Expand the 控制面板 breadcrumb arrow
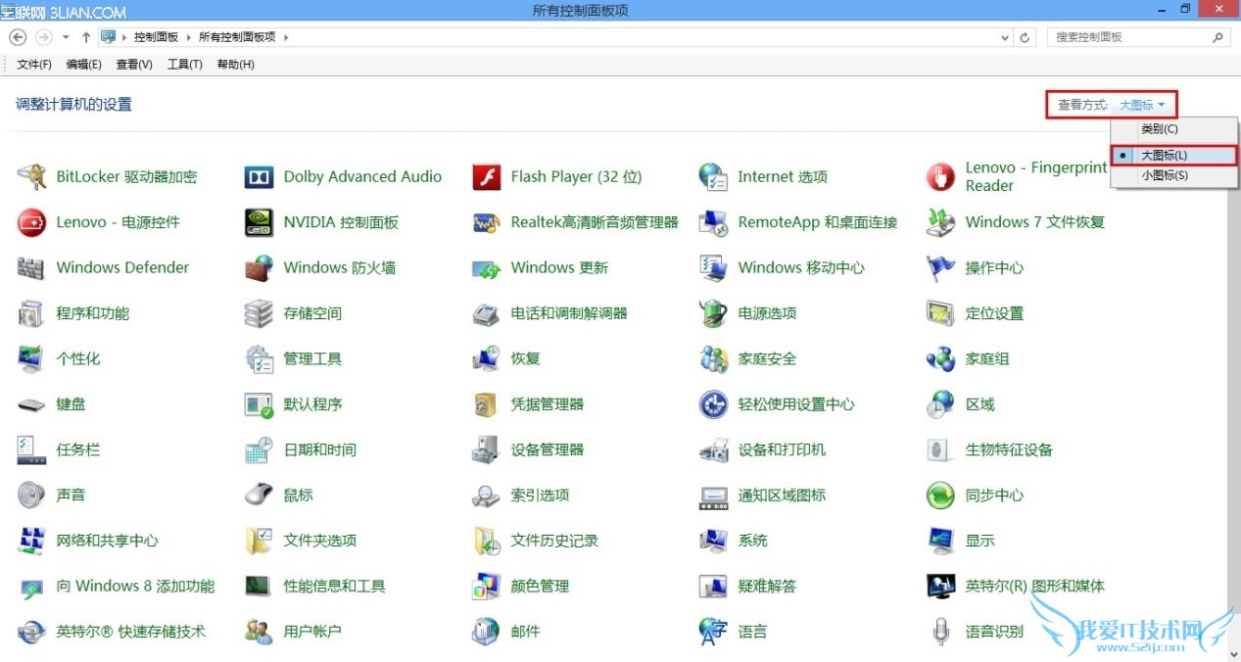Screen dimensions: 1241x662 [x=188, y=37]
